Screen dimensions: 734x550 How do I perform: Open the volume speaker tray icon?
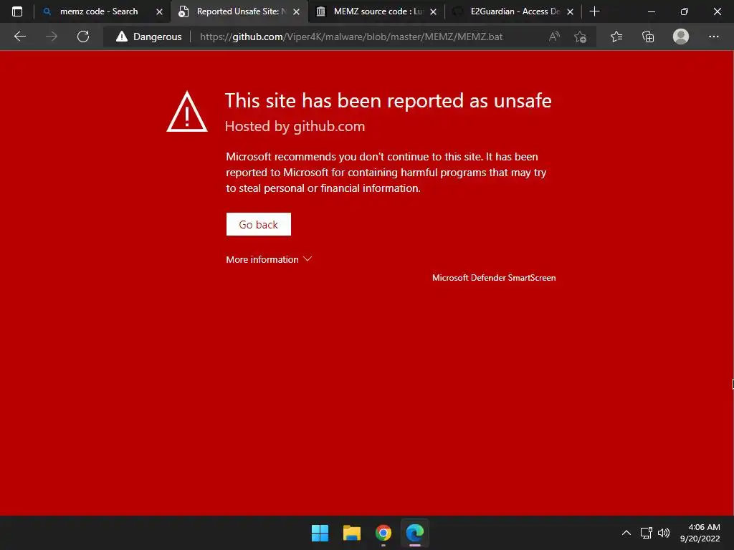point(664,533)
